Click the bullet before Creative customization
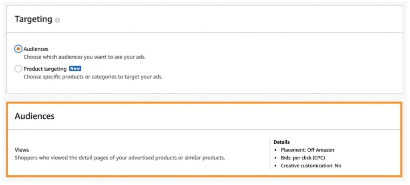 (x=276, y=166)
